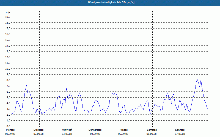
Task: Click the 18,0 y-axis label
Action: pos(8,23)
